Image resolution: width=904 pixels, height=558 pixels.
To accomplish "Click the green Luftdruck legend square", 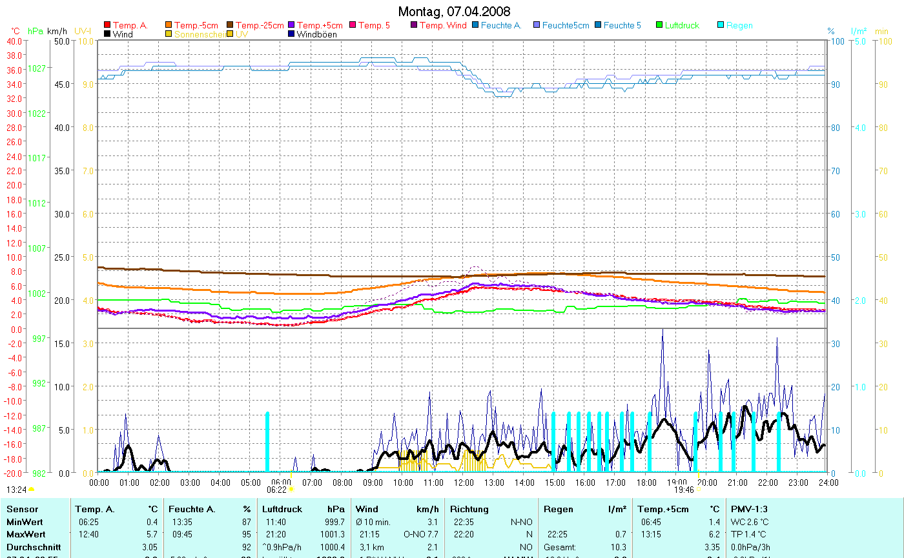I will [x=660, y=25].
